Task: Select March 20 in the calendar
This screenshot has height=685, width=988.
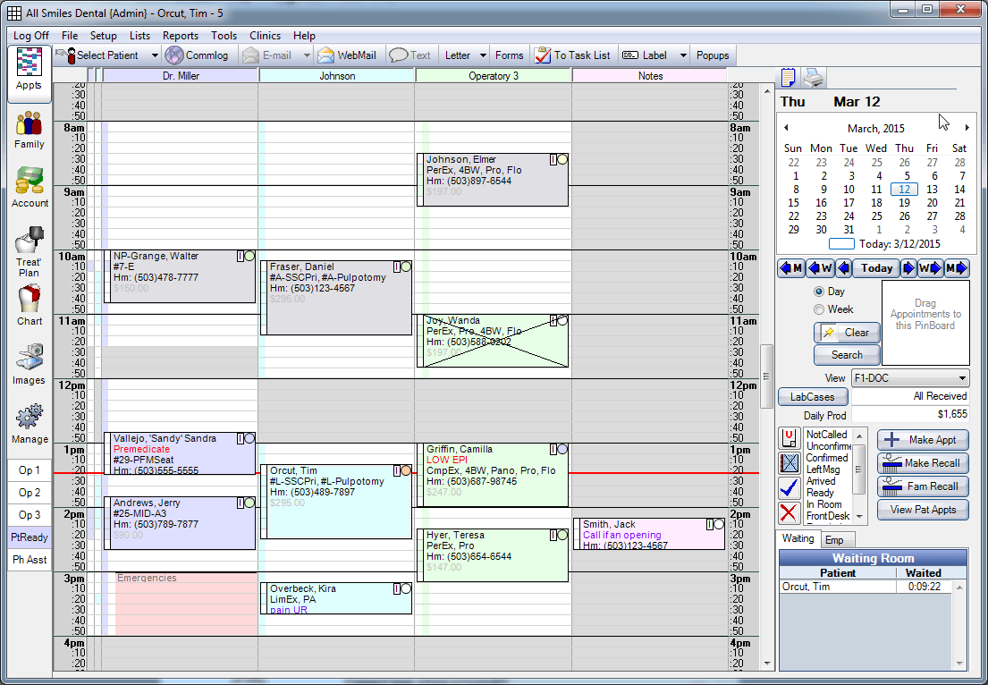Action: coord(932,203)
